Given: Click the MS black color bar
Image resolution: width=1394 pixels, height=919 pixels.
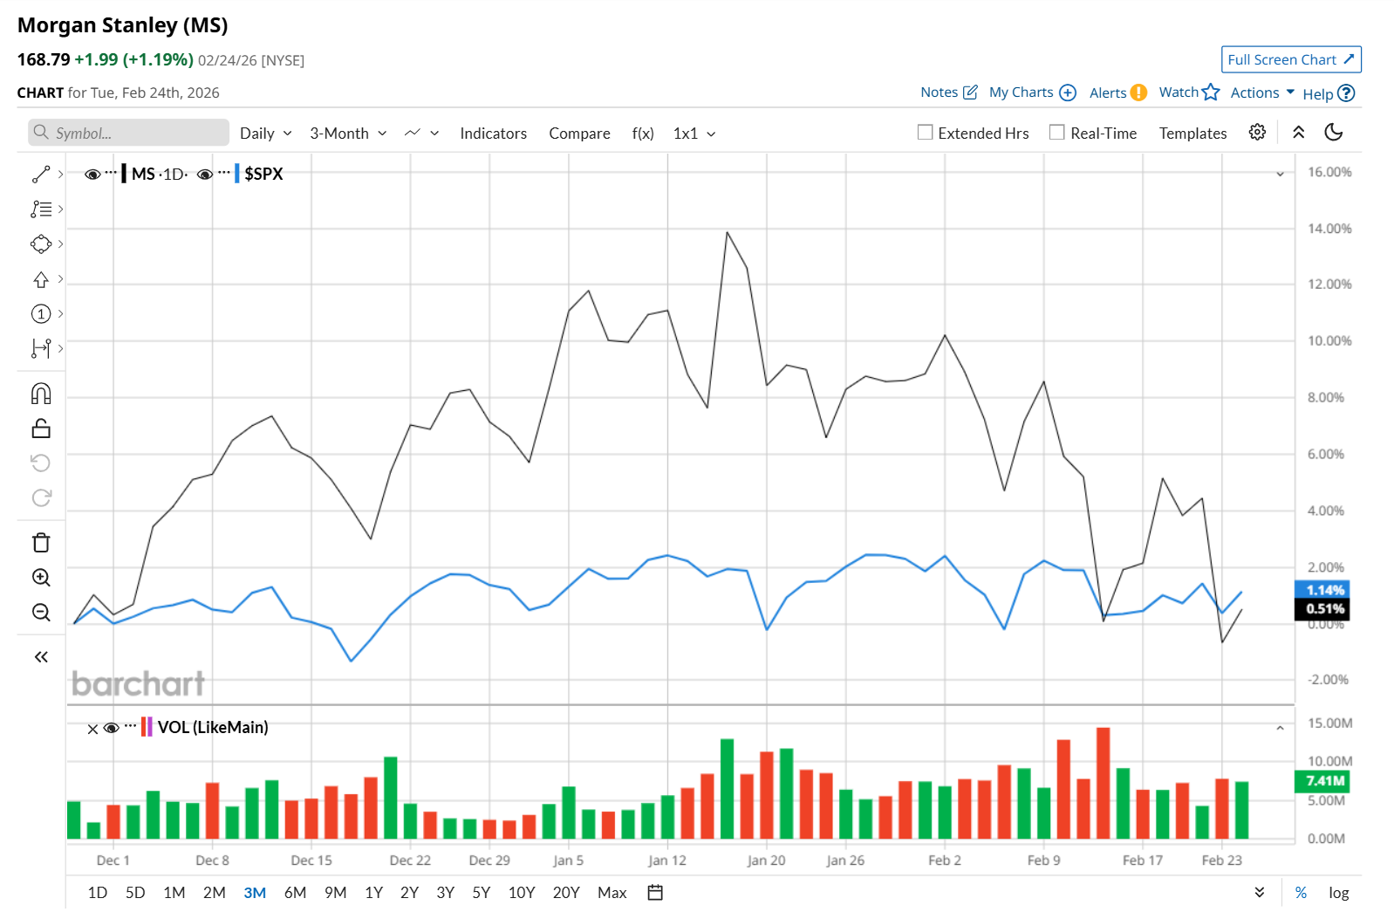Looking at the screenshot, I should (x=124, y=173).
